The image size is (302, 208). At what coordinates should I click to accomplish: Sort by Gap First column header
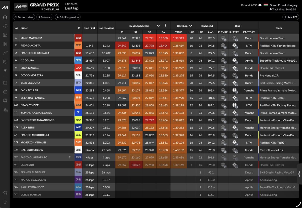tap(90, 28)
